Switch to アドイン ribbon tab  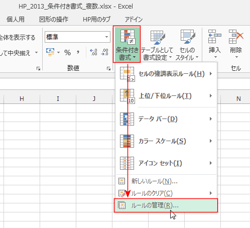click(x=134, y=20)
